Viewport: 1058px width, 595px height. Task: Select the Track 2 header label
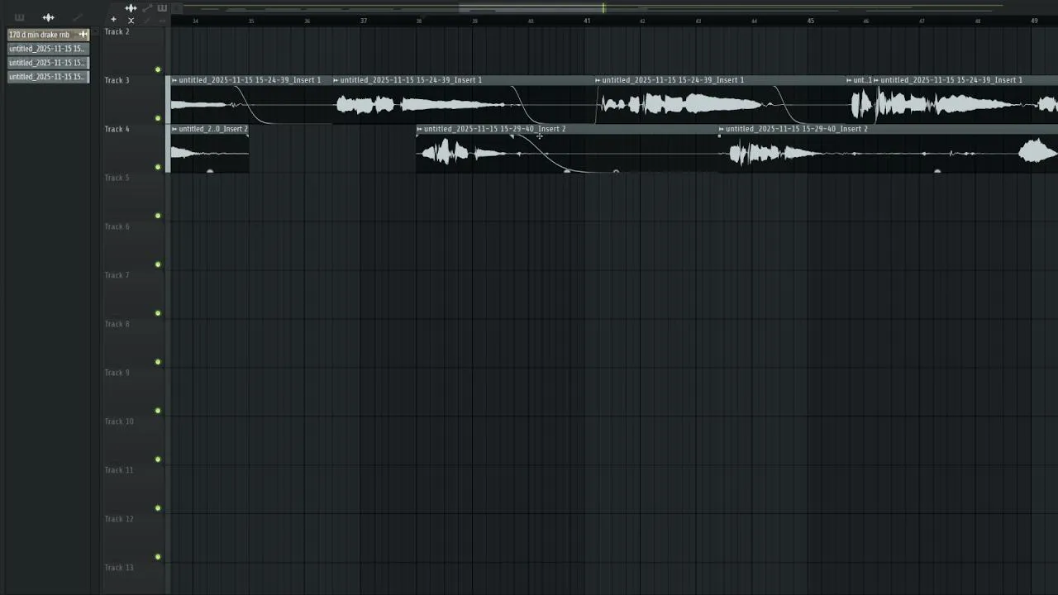coord(117,31)
